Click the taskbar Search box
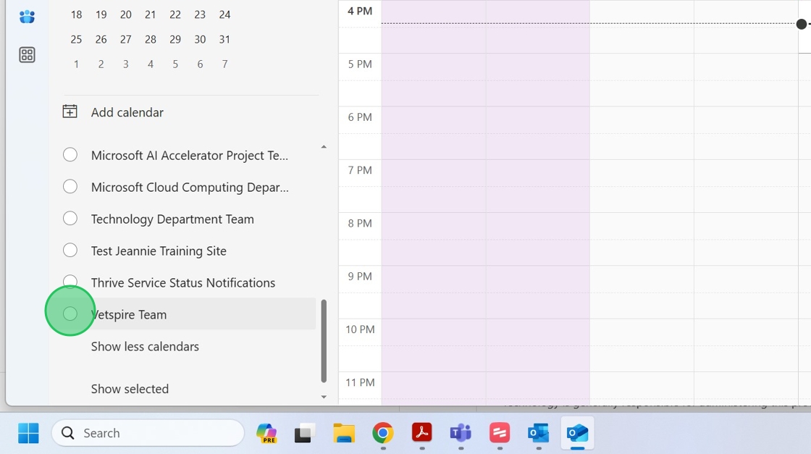This screenshot has width=811, height=454. [x=148, y=433]
